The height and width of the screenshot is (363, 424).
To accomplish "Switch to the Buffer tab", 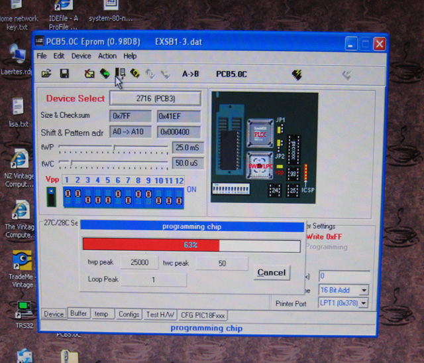I will click(x=78, y=313).
